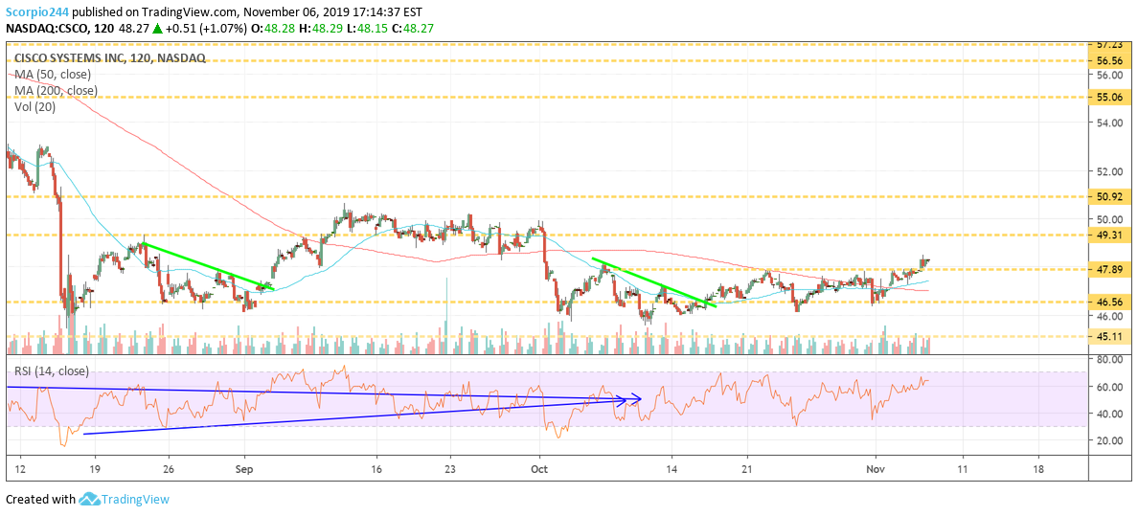
Task: Click the 47.89 price level label
Action: [1109, 270]
